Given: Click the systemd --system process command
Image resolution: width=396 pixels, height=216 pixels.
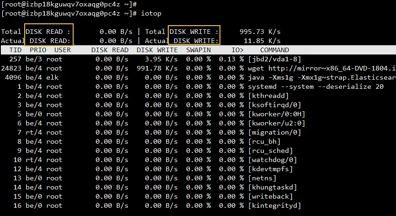Looking at the screenshot, I should coord(316,86).
